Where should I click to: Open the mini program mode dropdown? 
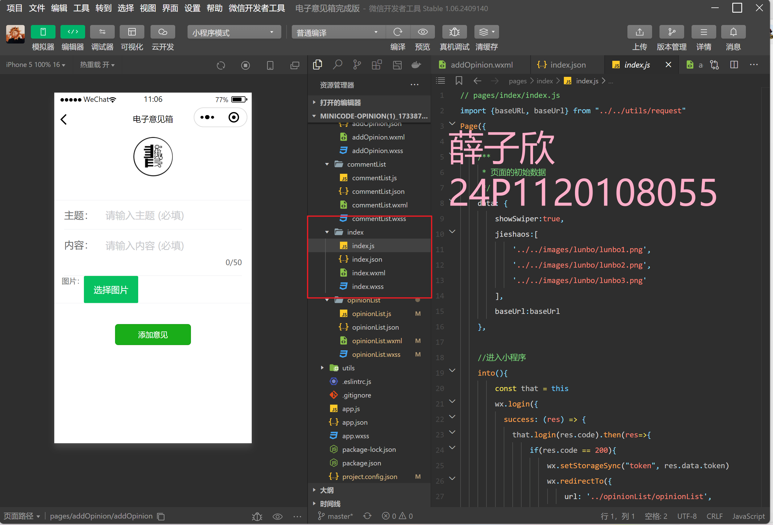tap(234, 32)
